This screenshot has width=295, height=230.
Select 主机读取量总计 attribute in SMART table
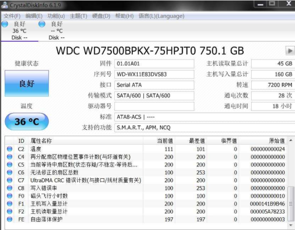pyautogui.click(x=49, y=212)
